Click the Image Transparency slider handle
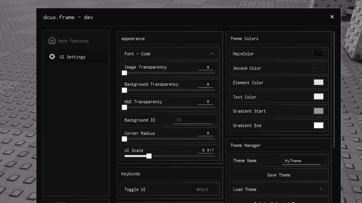Viewport: 362px width, 203px height. click(x=124, y=73)
